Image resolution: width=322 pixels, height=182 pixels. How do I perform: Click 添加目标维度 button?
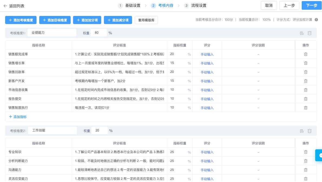click(55, 20)
